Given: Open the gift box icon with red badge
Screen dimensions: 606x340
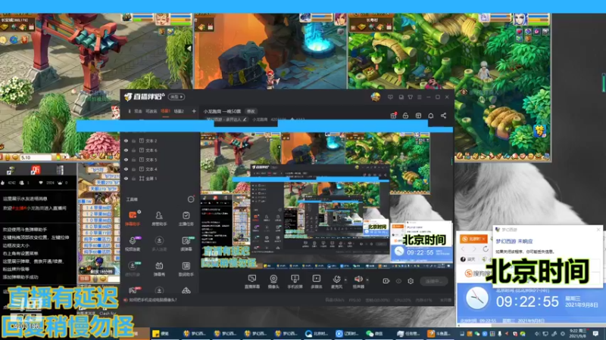Looking at the screenshot, I should 393,116.
